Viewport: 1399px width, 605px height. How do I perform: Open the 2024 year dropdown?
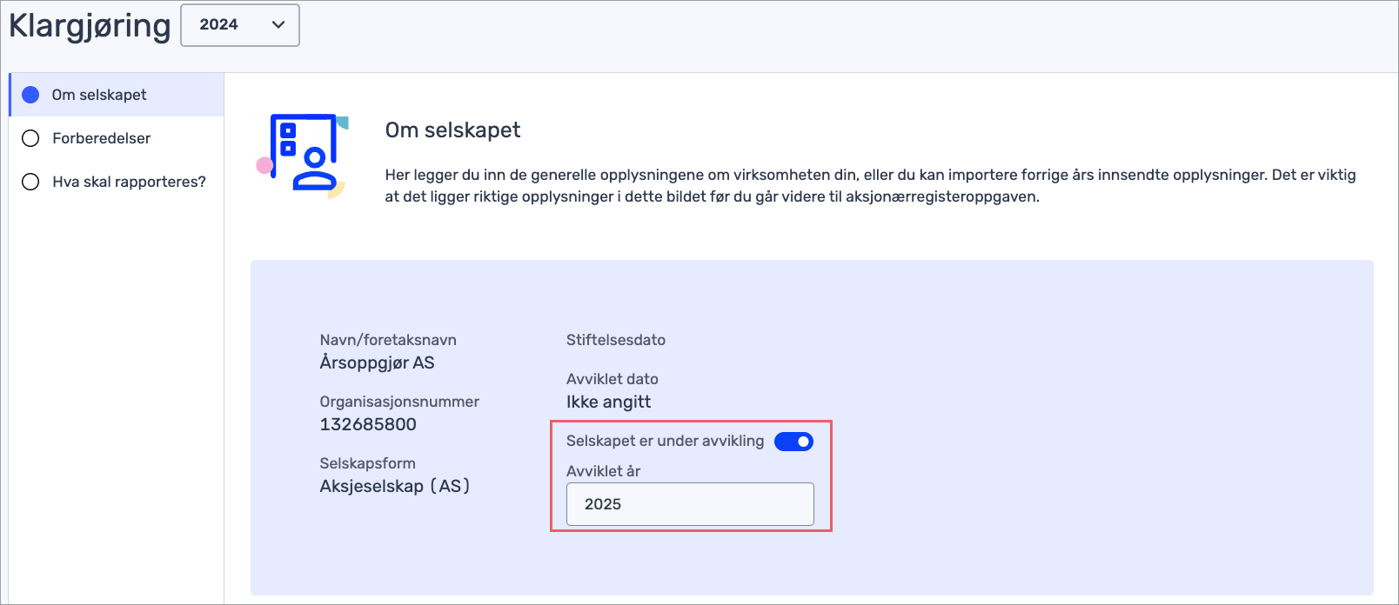coord(239,25)
